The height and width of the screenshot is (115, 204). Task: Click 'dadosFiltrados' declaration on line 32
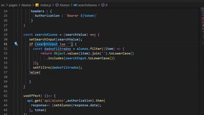[58, 49]
